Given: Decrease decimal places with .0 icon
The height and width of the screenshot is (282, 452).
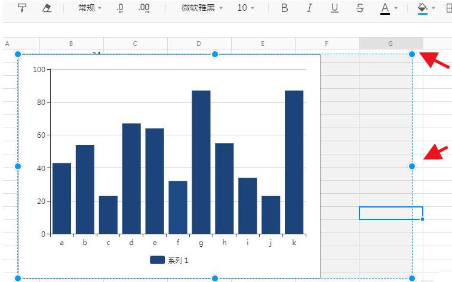Looking at the screenshot, I should tap(120, 8).
